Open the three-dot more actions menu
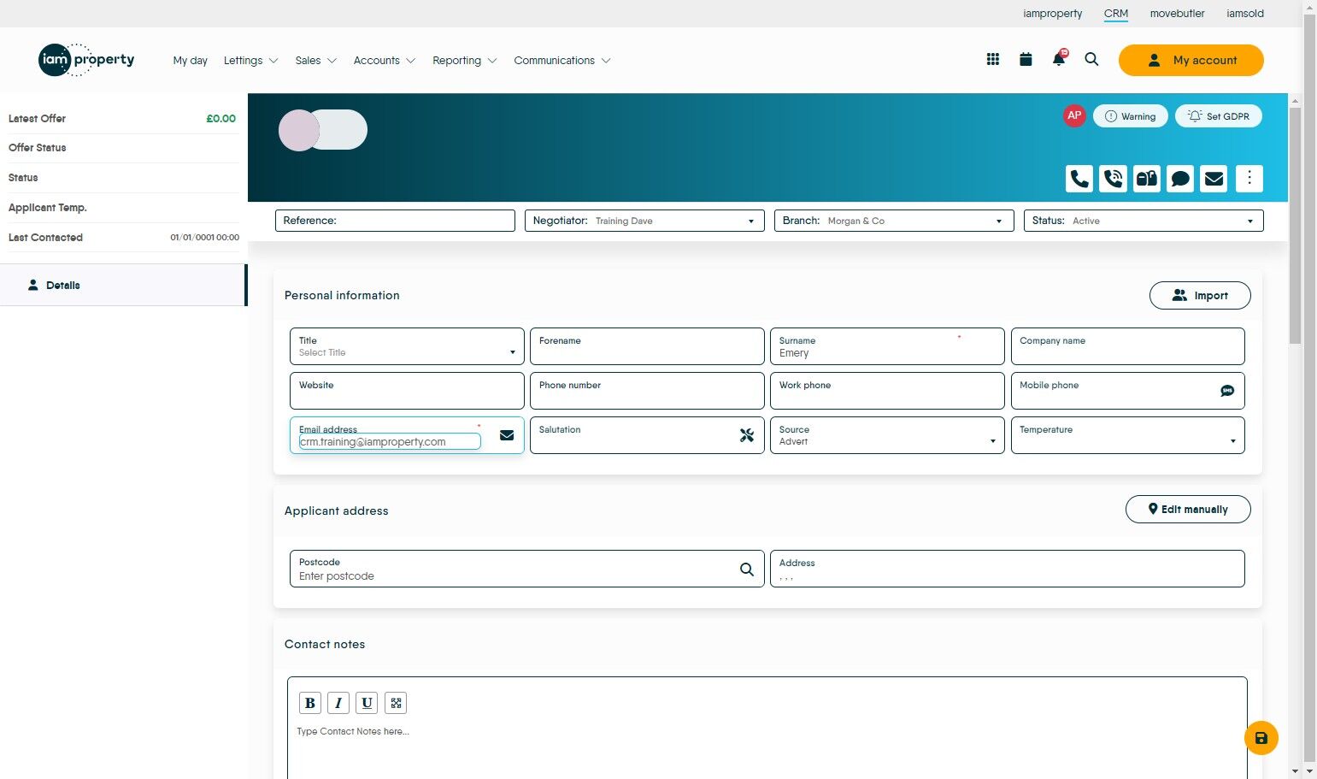Image resolution: width=1317 pixels, height=779 pixels. coord(1249,179)
